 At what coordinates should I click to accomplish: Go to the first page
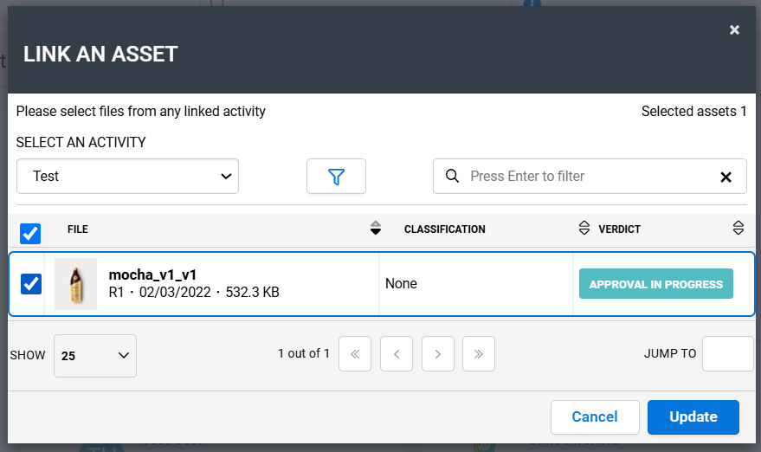[x=355, y=354]
